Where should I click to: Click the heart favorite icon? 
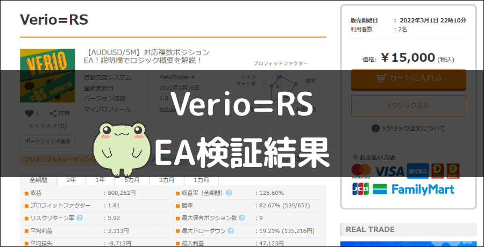click(x=29, y=113)
